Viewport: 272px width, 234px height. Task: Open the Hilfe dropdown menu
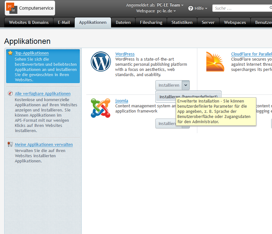(201, 8)
